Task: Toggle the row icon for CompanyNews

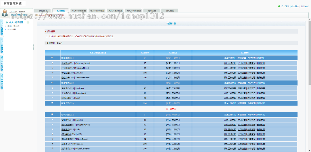Action: 52,63
